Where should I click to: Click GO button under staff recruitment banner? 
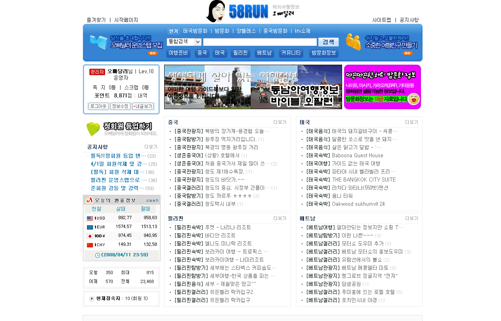point(153,53)
